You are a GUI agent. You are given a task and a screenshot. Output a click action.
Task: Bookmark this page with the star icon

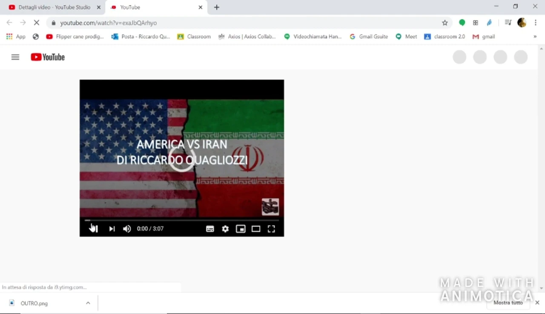445,23
